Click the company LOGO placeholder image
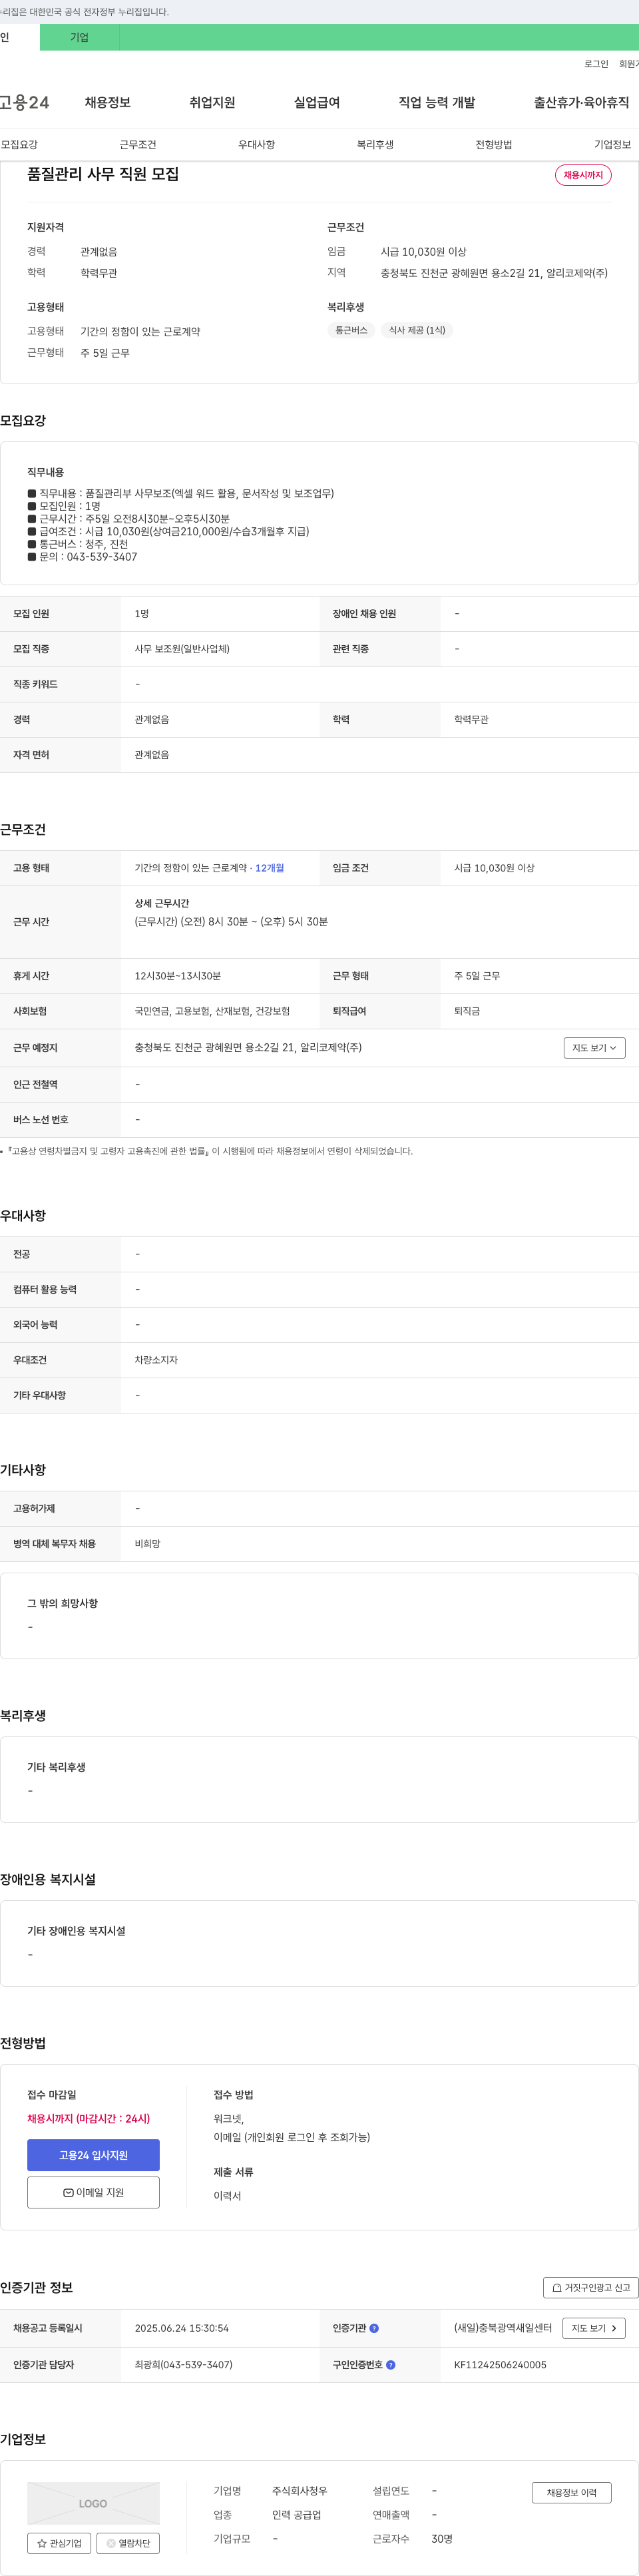Viewport: 639px width, 2576px height. pos(93,2503)
